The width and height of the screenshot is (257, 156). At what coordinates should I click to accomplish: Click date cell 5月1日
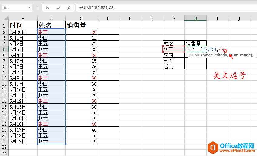click(23, 38)
